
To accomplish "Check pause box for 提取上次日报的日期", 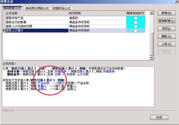I will [x=136, y=27].
